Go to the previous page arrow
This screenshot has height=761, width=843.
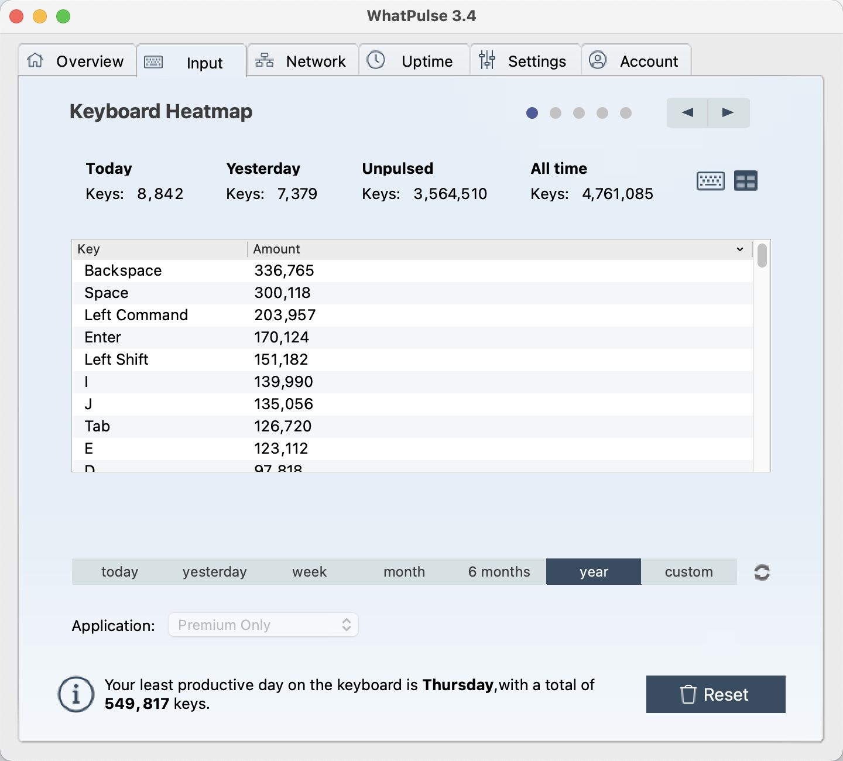click(687, 112)
